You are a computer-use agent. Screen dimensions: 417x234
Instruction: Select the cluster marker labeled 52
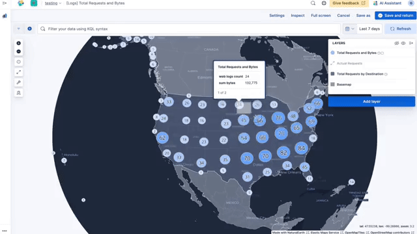309,109
